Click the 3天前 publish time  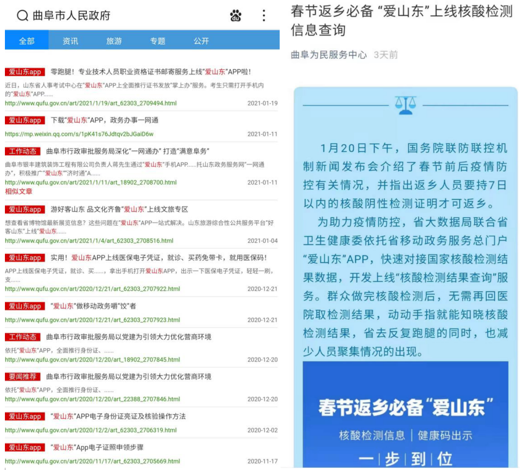(386, 55)
